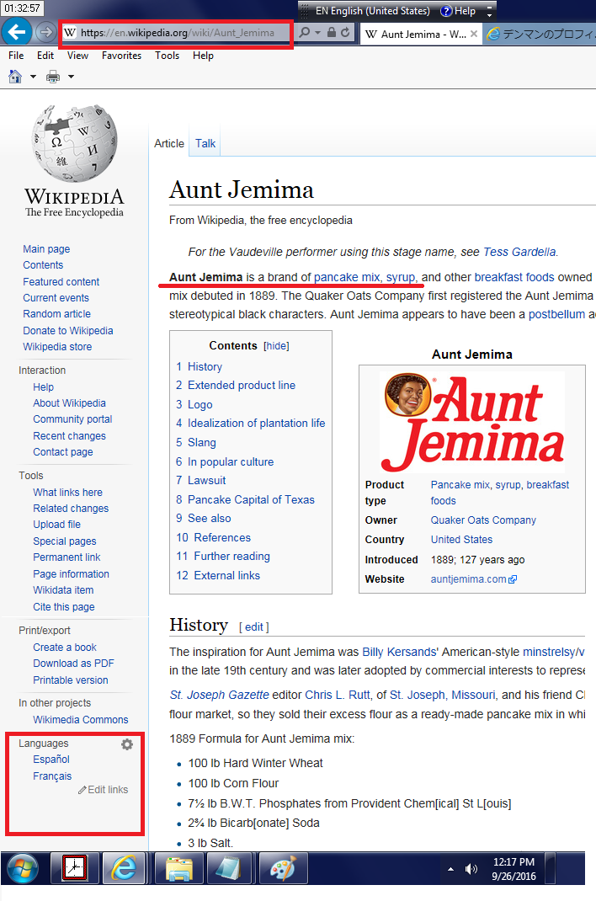The width and height of the screenshot is (596, 901).
Task: Click Donate to Wikipedia link
Action: 67,330
